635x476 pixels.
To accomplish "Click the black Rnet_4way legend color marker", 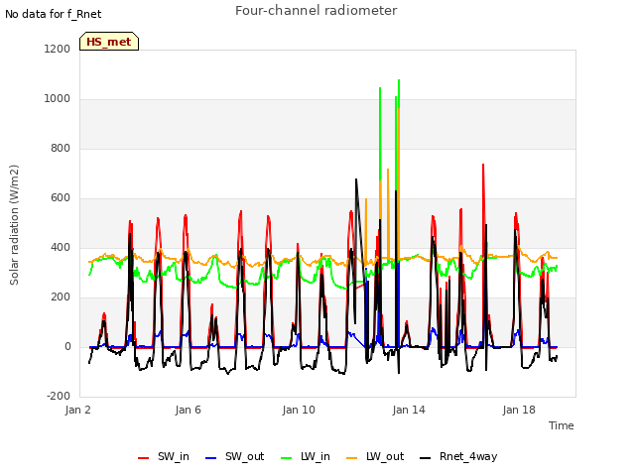I will [426, 458].
